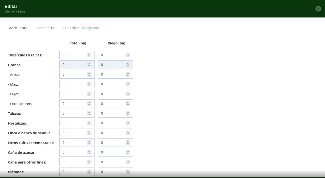Click the Frijol total field stepper
The image size is (325, 178).
(89, 94)
